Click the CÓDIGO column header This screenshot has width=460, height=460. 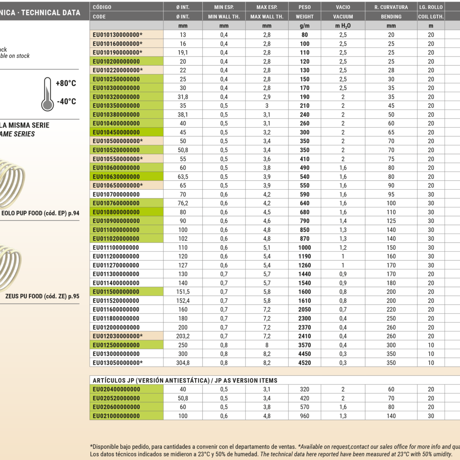(x=102, y=7)
